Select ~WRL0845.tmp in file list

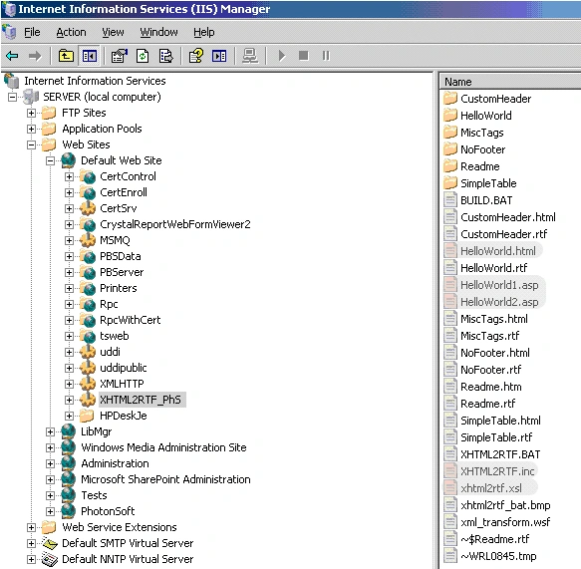[498, 556]
